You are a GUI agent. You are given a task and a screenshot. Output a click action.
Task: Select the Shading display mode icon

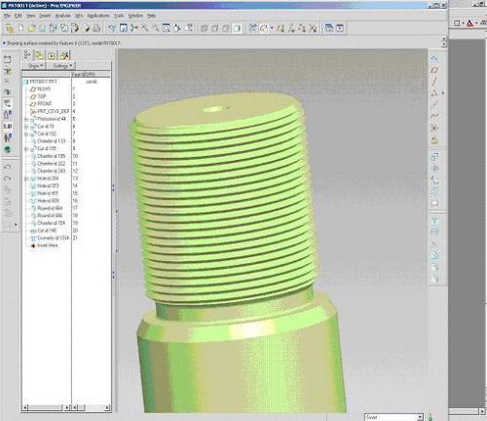pyautogui.click(x=238, y=28)
